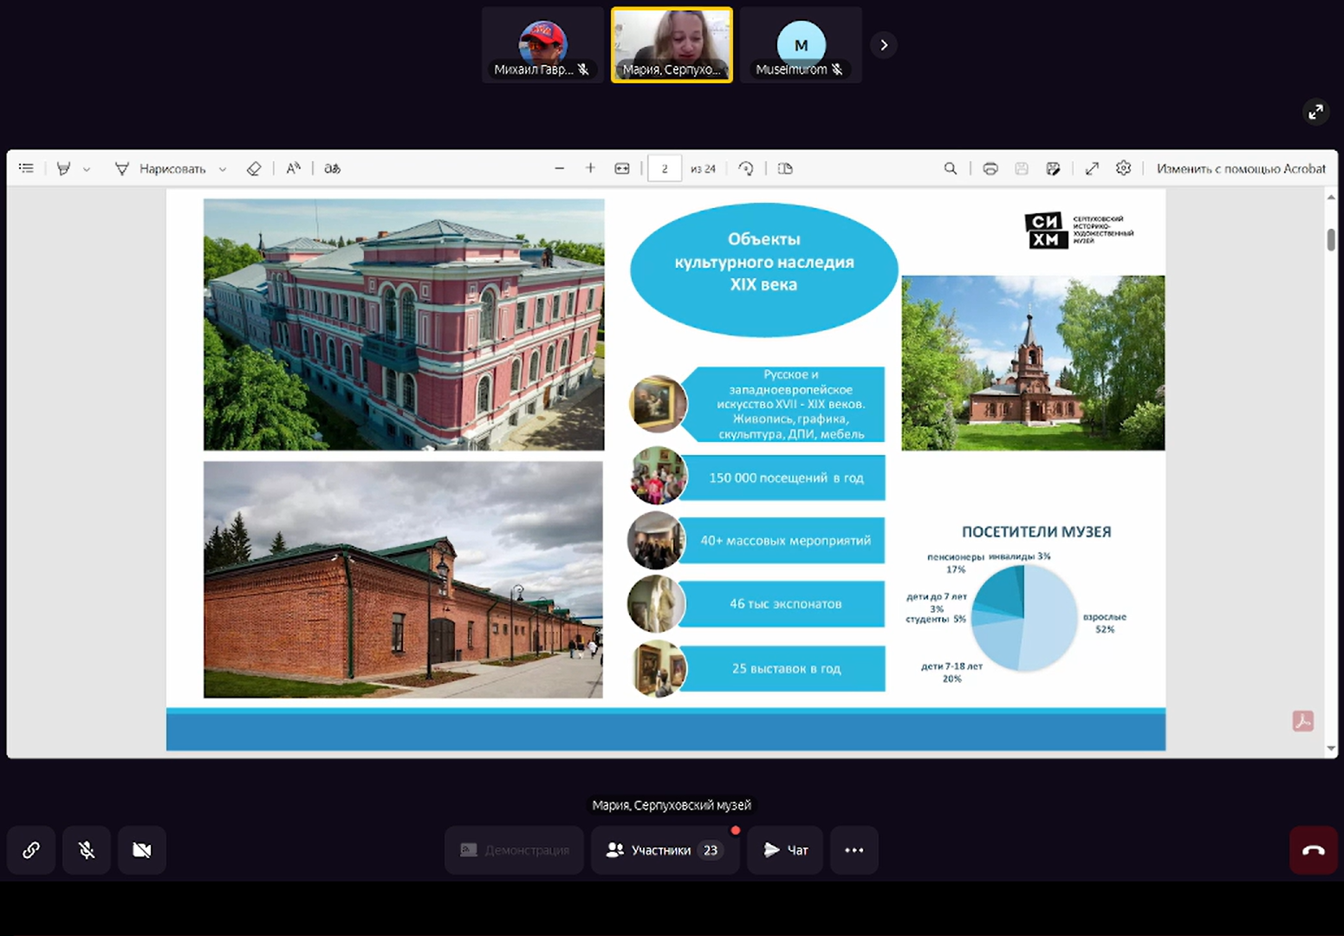This screenshot has width=1344, height=936.
Task: Open the table of contents list icon
Action: point(26,168)
